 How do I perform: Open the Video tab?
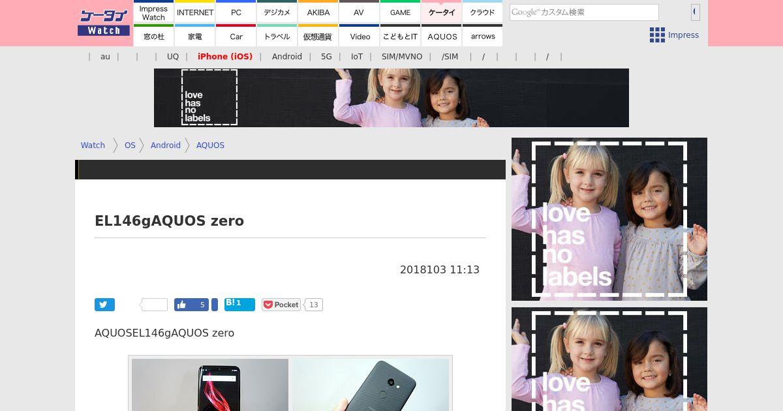359,36
